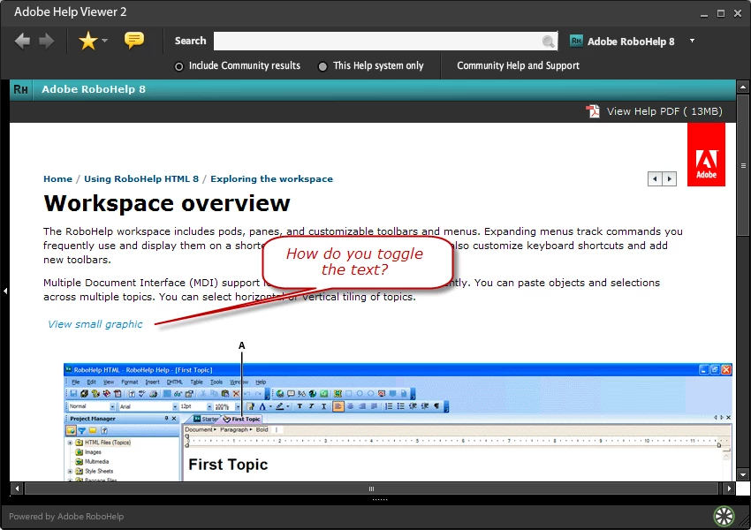
Task: Focus the Search text field
Action: click(378, 42)
